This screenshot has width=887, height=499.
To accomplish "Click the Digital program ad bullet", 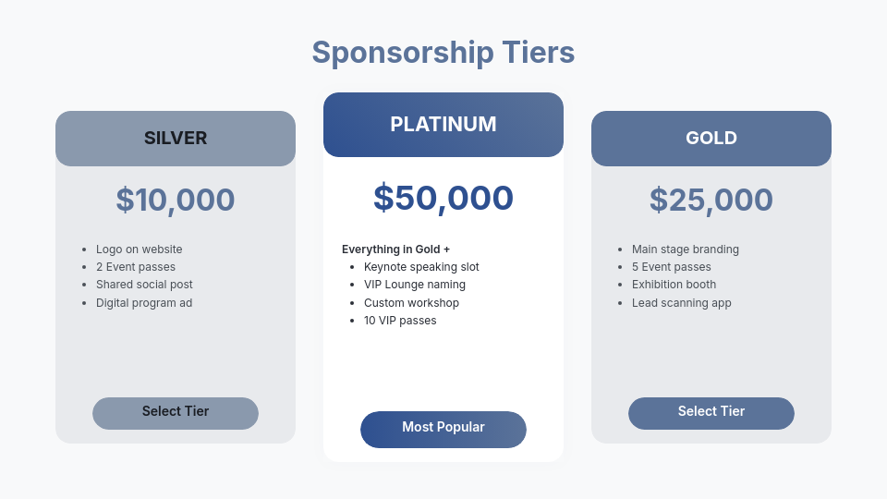I will [x=144, y=303].
